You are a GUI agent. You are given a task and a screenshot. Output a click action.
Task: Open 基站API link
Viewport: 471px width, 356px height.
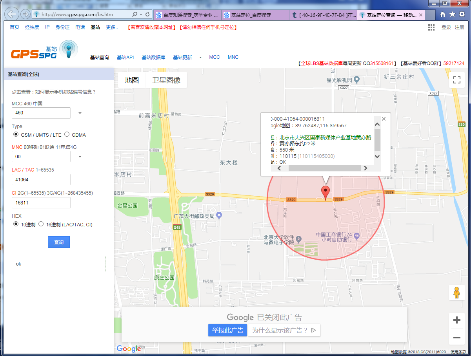point(125,57)
